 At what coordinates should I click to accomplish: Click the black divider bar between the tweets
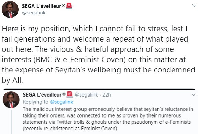click(99, 89)
